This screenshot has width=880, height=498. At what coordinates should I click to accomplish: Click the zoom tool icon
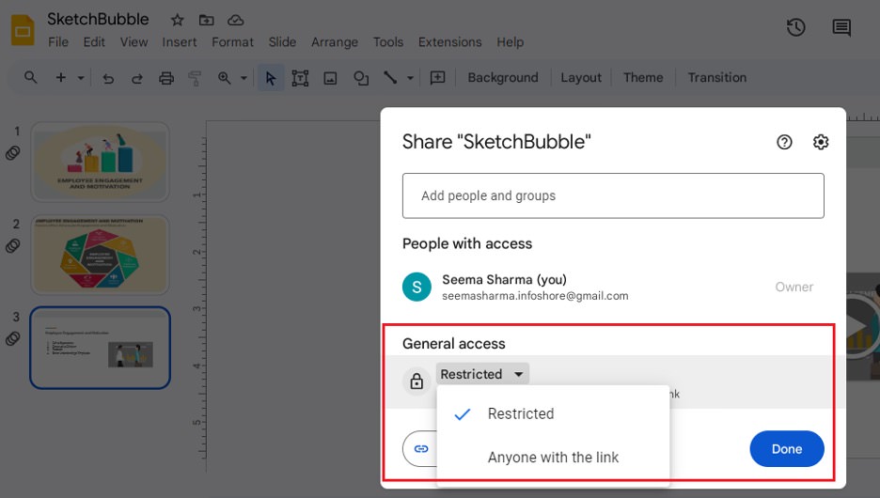click(x=225, y=78)
